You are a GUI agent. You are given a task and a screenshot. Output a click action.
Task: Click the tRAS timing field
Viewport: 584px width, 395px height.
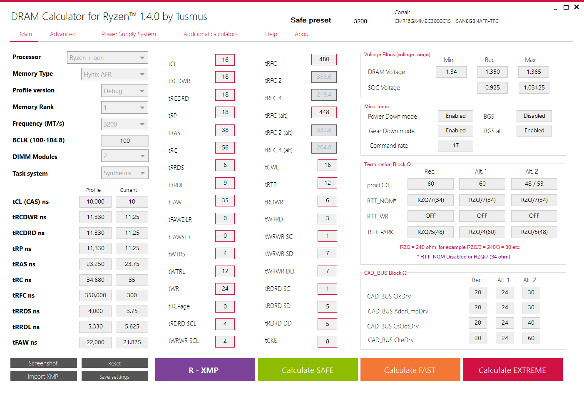pyautogui.click(x=225, y=130)
